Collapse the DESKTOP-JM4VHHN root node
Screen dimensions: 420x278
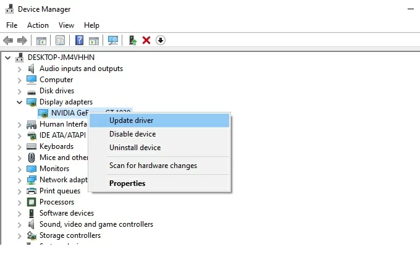tap(7, 57)
